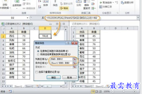Click Reapply (重新应用) filter
This screenshot has width=142, height=94.
(66, 3)
